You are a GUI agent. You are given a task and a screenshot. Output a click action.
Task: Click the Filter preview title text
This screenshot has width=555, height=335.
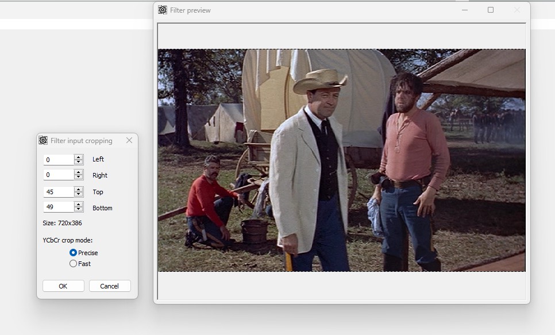click(x=190, y=10)
